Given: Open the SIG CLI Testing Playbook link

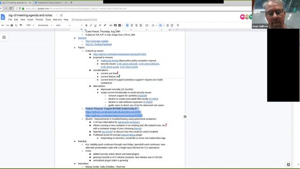Looking at the screenshot, I should [98, 44].
